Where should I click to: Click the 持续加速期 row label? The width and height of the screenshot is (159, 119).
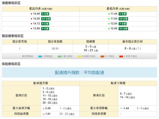click(21, 114)
